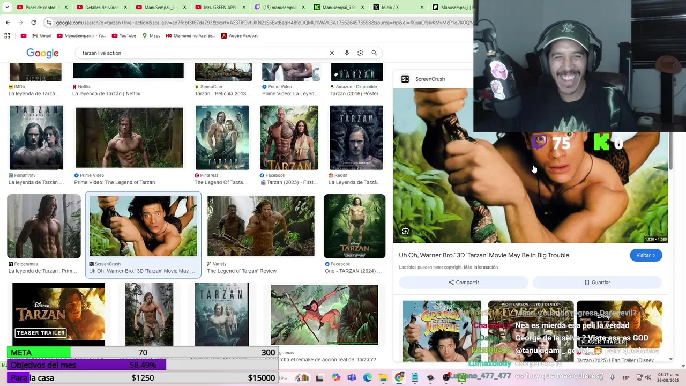Select the Prime Video Legend of Tarzan thumbnail
Viewport: 686px width, 386px height.
(x=129, y=138)
